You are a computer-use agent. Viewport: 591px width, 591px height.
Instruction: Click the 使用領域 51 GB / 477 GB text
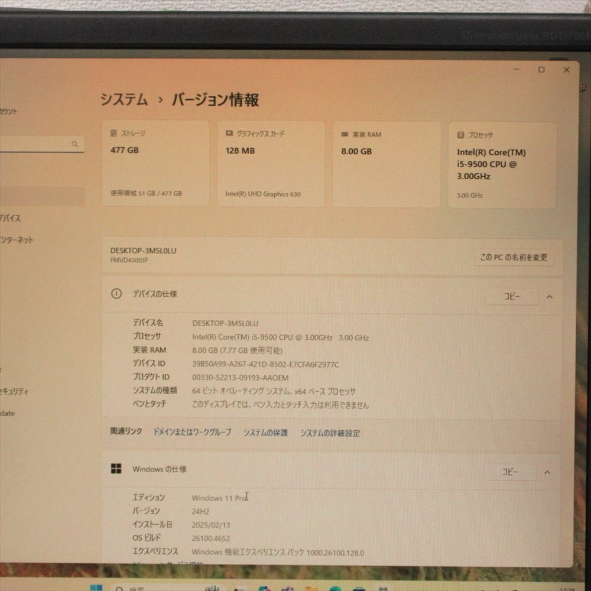pyautogui.click(x=146, y=193)
